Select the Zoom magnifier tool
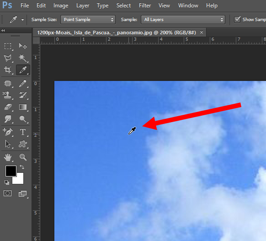The height and width of the screenshot is (241, 266). point(23,157)
